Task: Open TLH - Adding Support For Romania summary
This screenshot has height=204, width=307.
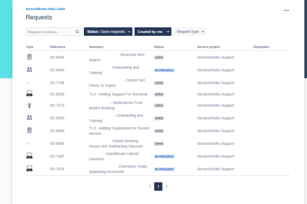Action: tap(118, 94)
